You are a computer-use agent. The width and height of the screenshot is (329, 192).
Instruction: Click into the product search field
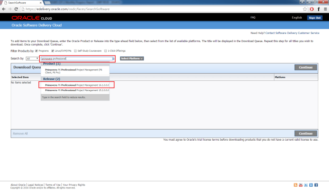[75, 58]
